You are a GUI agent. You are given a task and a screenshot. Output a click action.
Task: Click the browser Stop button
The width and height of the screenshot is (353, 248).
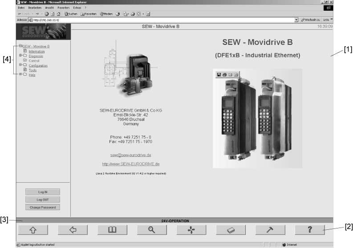47,14
